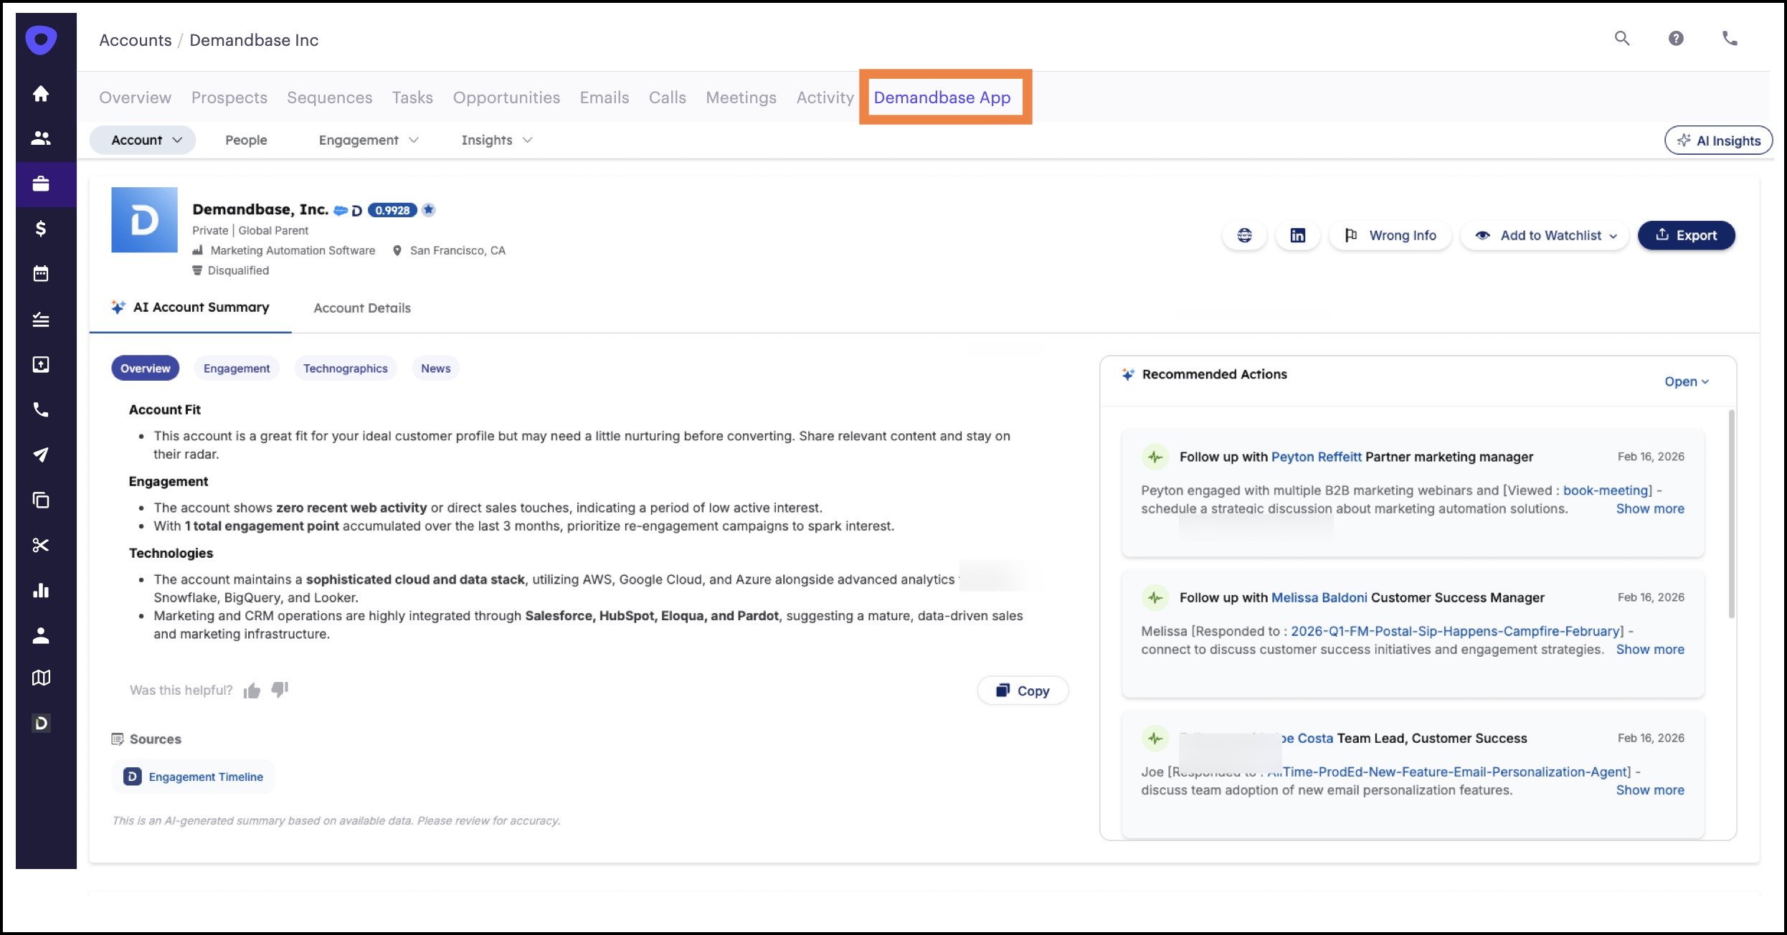Copy the AI summary with the Copy button
1787x935 pixels.
coord(1023,690)
